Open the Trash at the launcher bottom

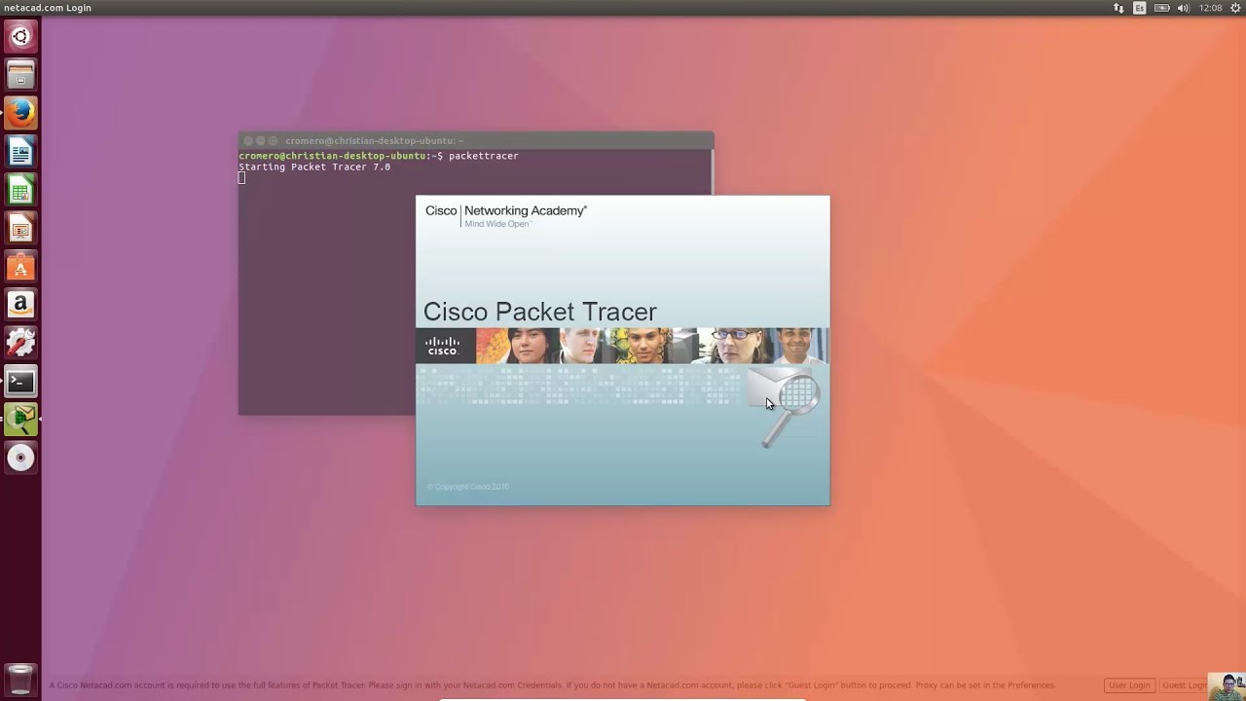20,679
